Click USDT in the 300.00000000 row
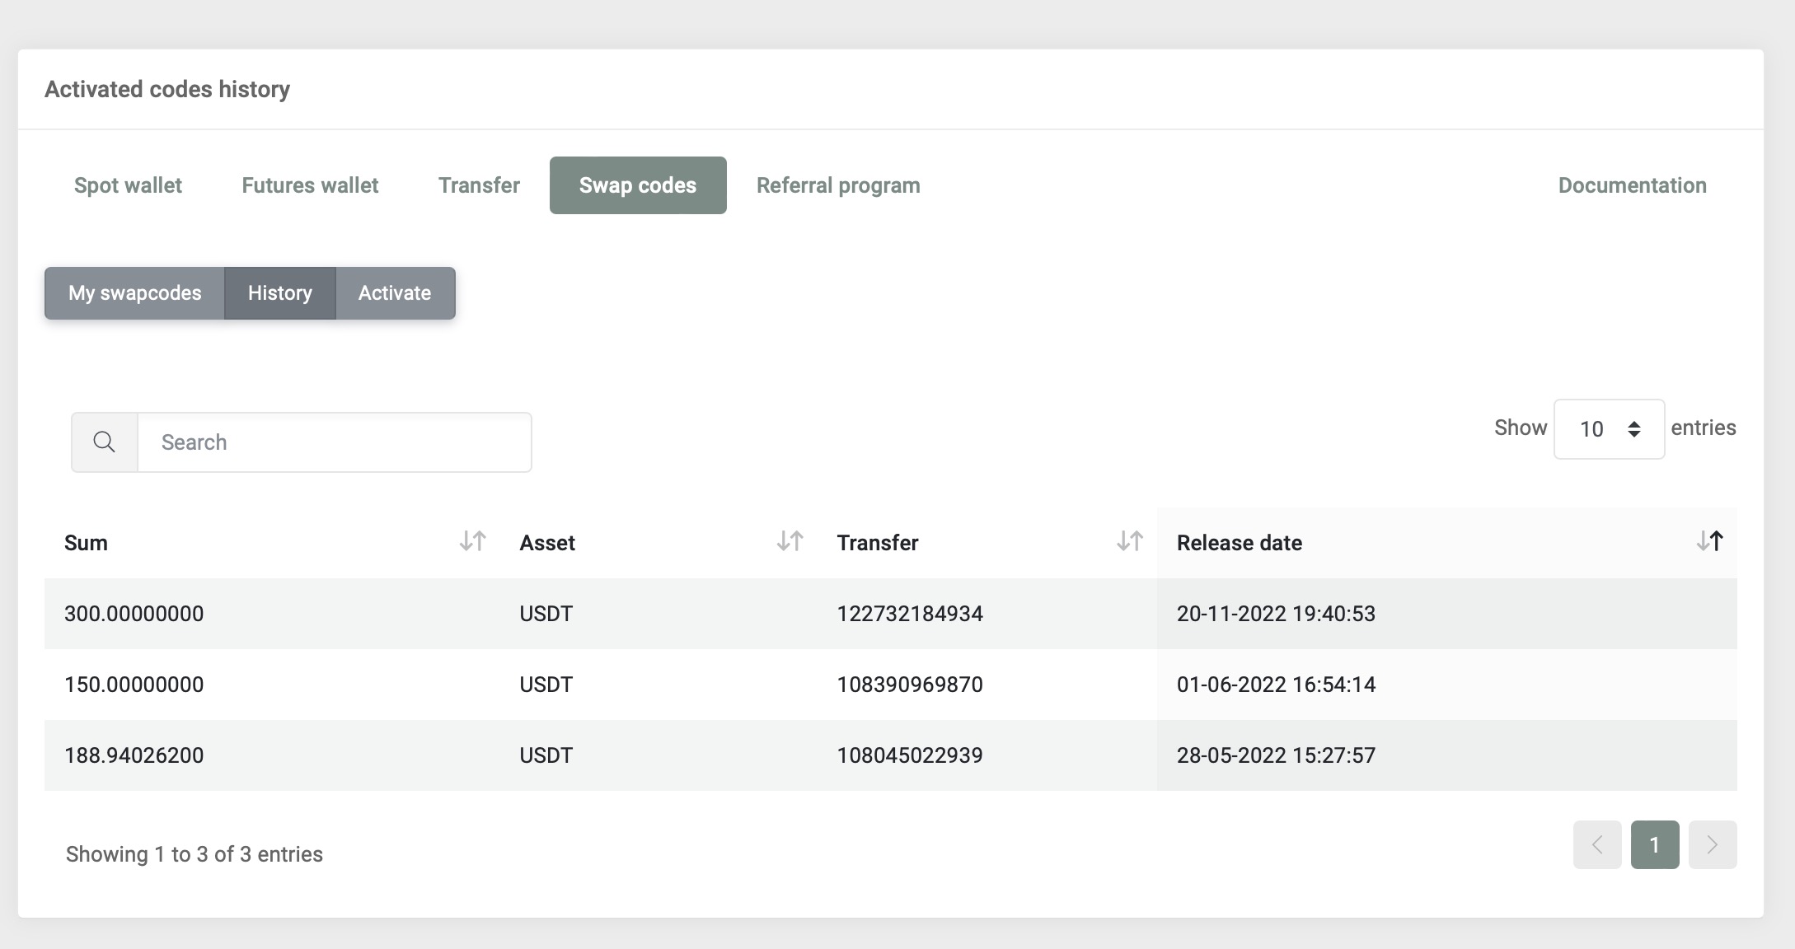Screen dimensions: 1795x949 [546, 614]
